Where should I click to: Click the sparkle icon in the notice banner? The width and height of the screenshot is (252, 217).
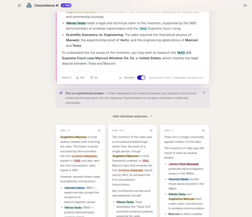61,93
